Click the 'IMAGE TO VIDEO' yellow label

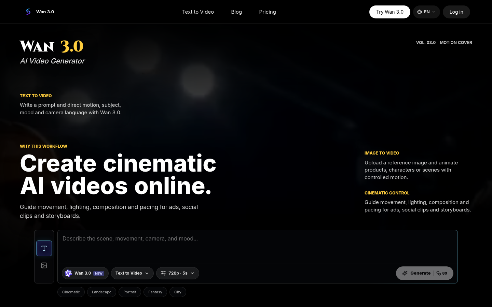point(382,153)
